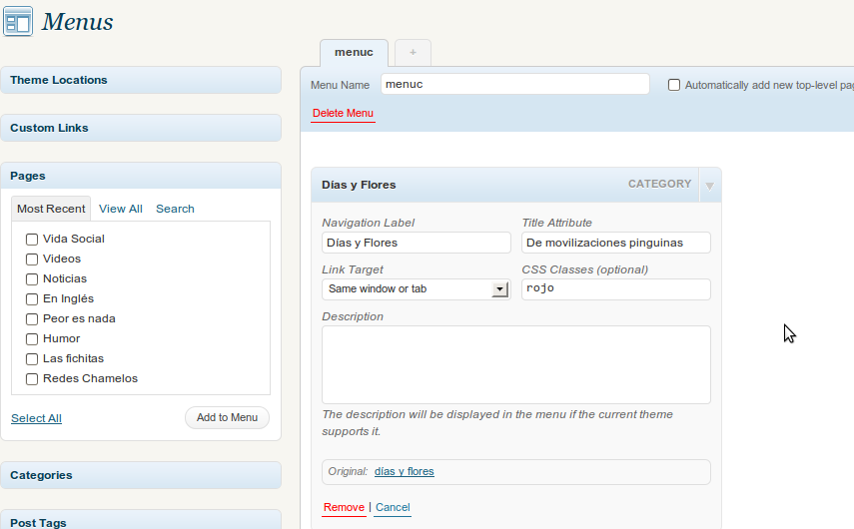Tick the Noticias checkbox
Image resolution: width=854 pixels, height=529 pixels.
coord(32,279)
